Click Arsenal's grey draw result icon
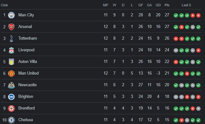Screen dimensions: 205x124 click(x=193, y=27)
